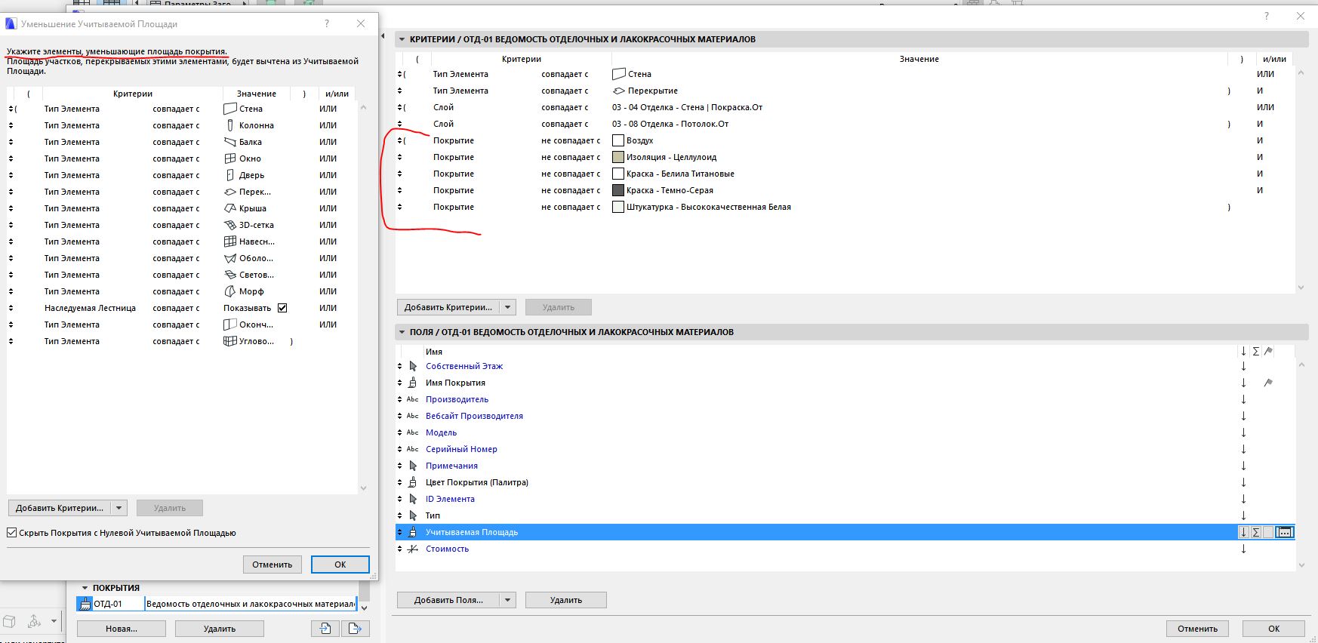Collapse the КРИТЕРИИ / ОТД-01 section
Viewport: 1318px width, 643px height.
click(x=402, y=39)
